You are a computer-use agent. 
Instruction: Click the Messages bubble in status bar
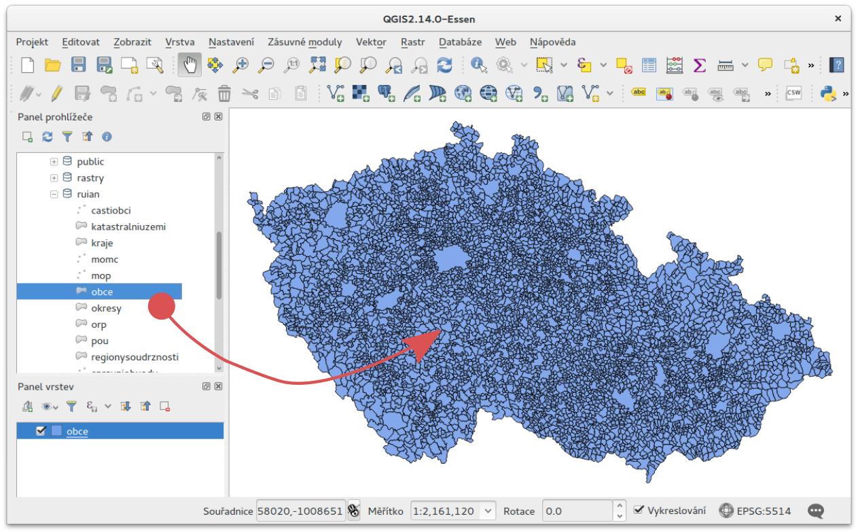[816, 511]
